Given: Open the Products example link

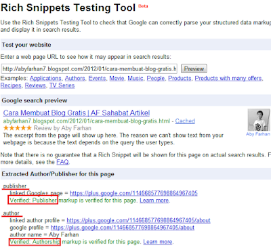Looking at the screenshot, I should [x=180, y=79].
